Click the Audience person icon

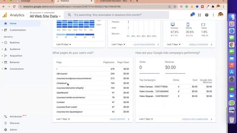[x=6, y=49]
